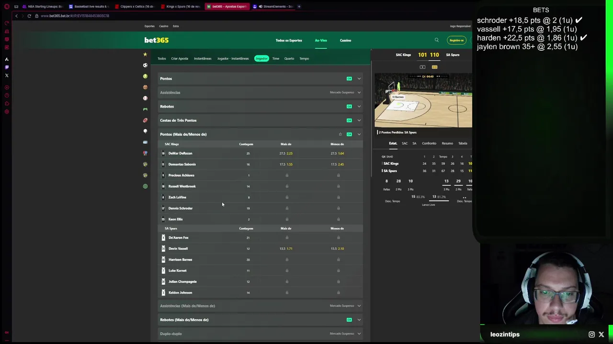Open Todos os Esportes in header
Screen dimensions: 613x344
click(x=289, y=40)
